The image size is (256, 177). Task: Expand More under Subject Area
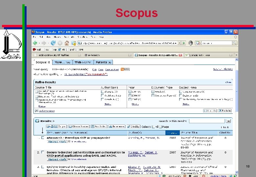[x=186, y=104]
